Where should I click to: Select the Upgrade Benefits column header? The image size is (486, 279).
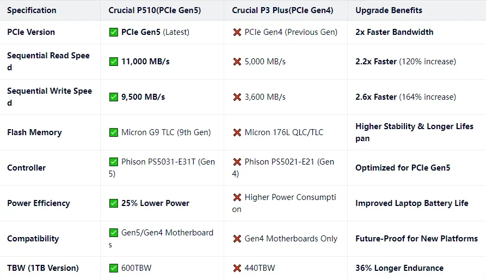click(389, 10)
